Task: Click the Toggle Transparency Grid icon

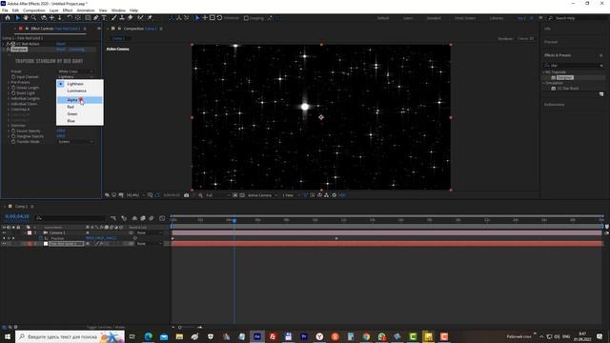Action: tap(242, 195)
